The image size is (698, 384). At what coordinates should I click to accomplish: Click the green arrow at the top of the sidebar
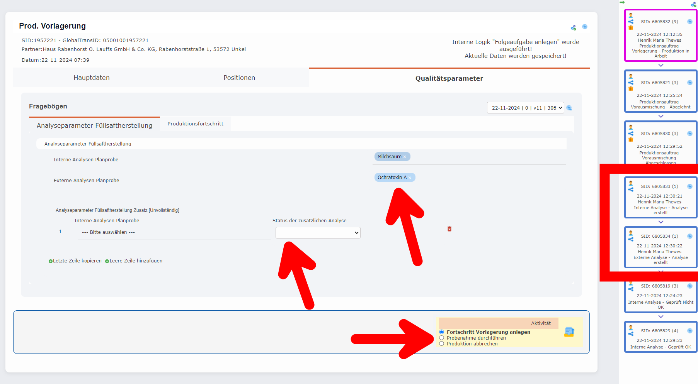click(x=622, y=3)
